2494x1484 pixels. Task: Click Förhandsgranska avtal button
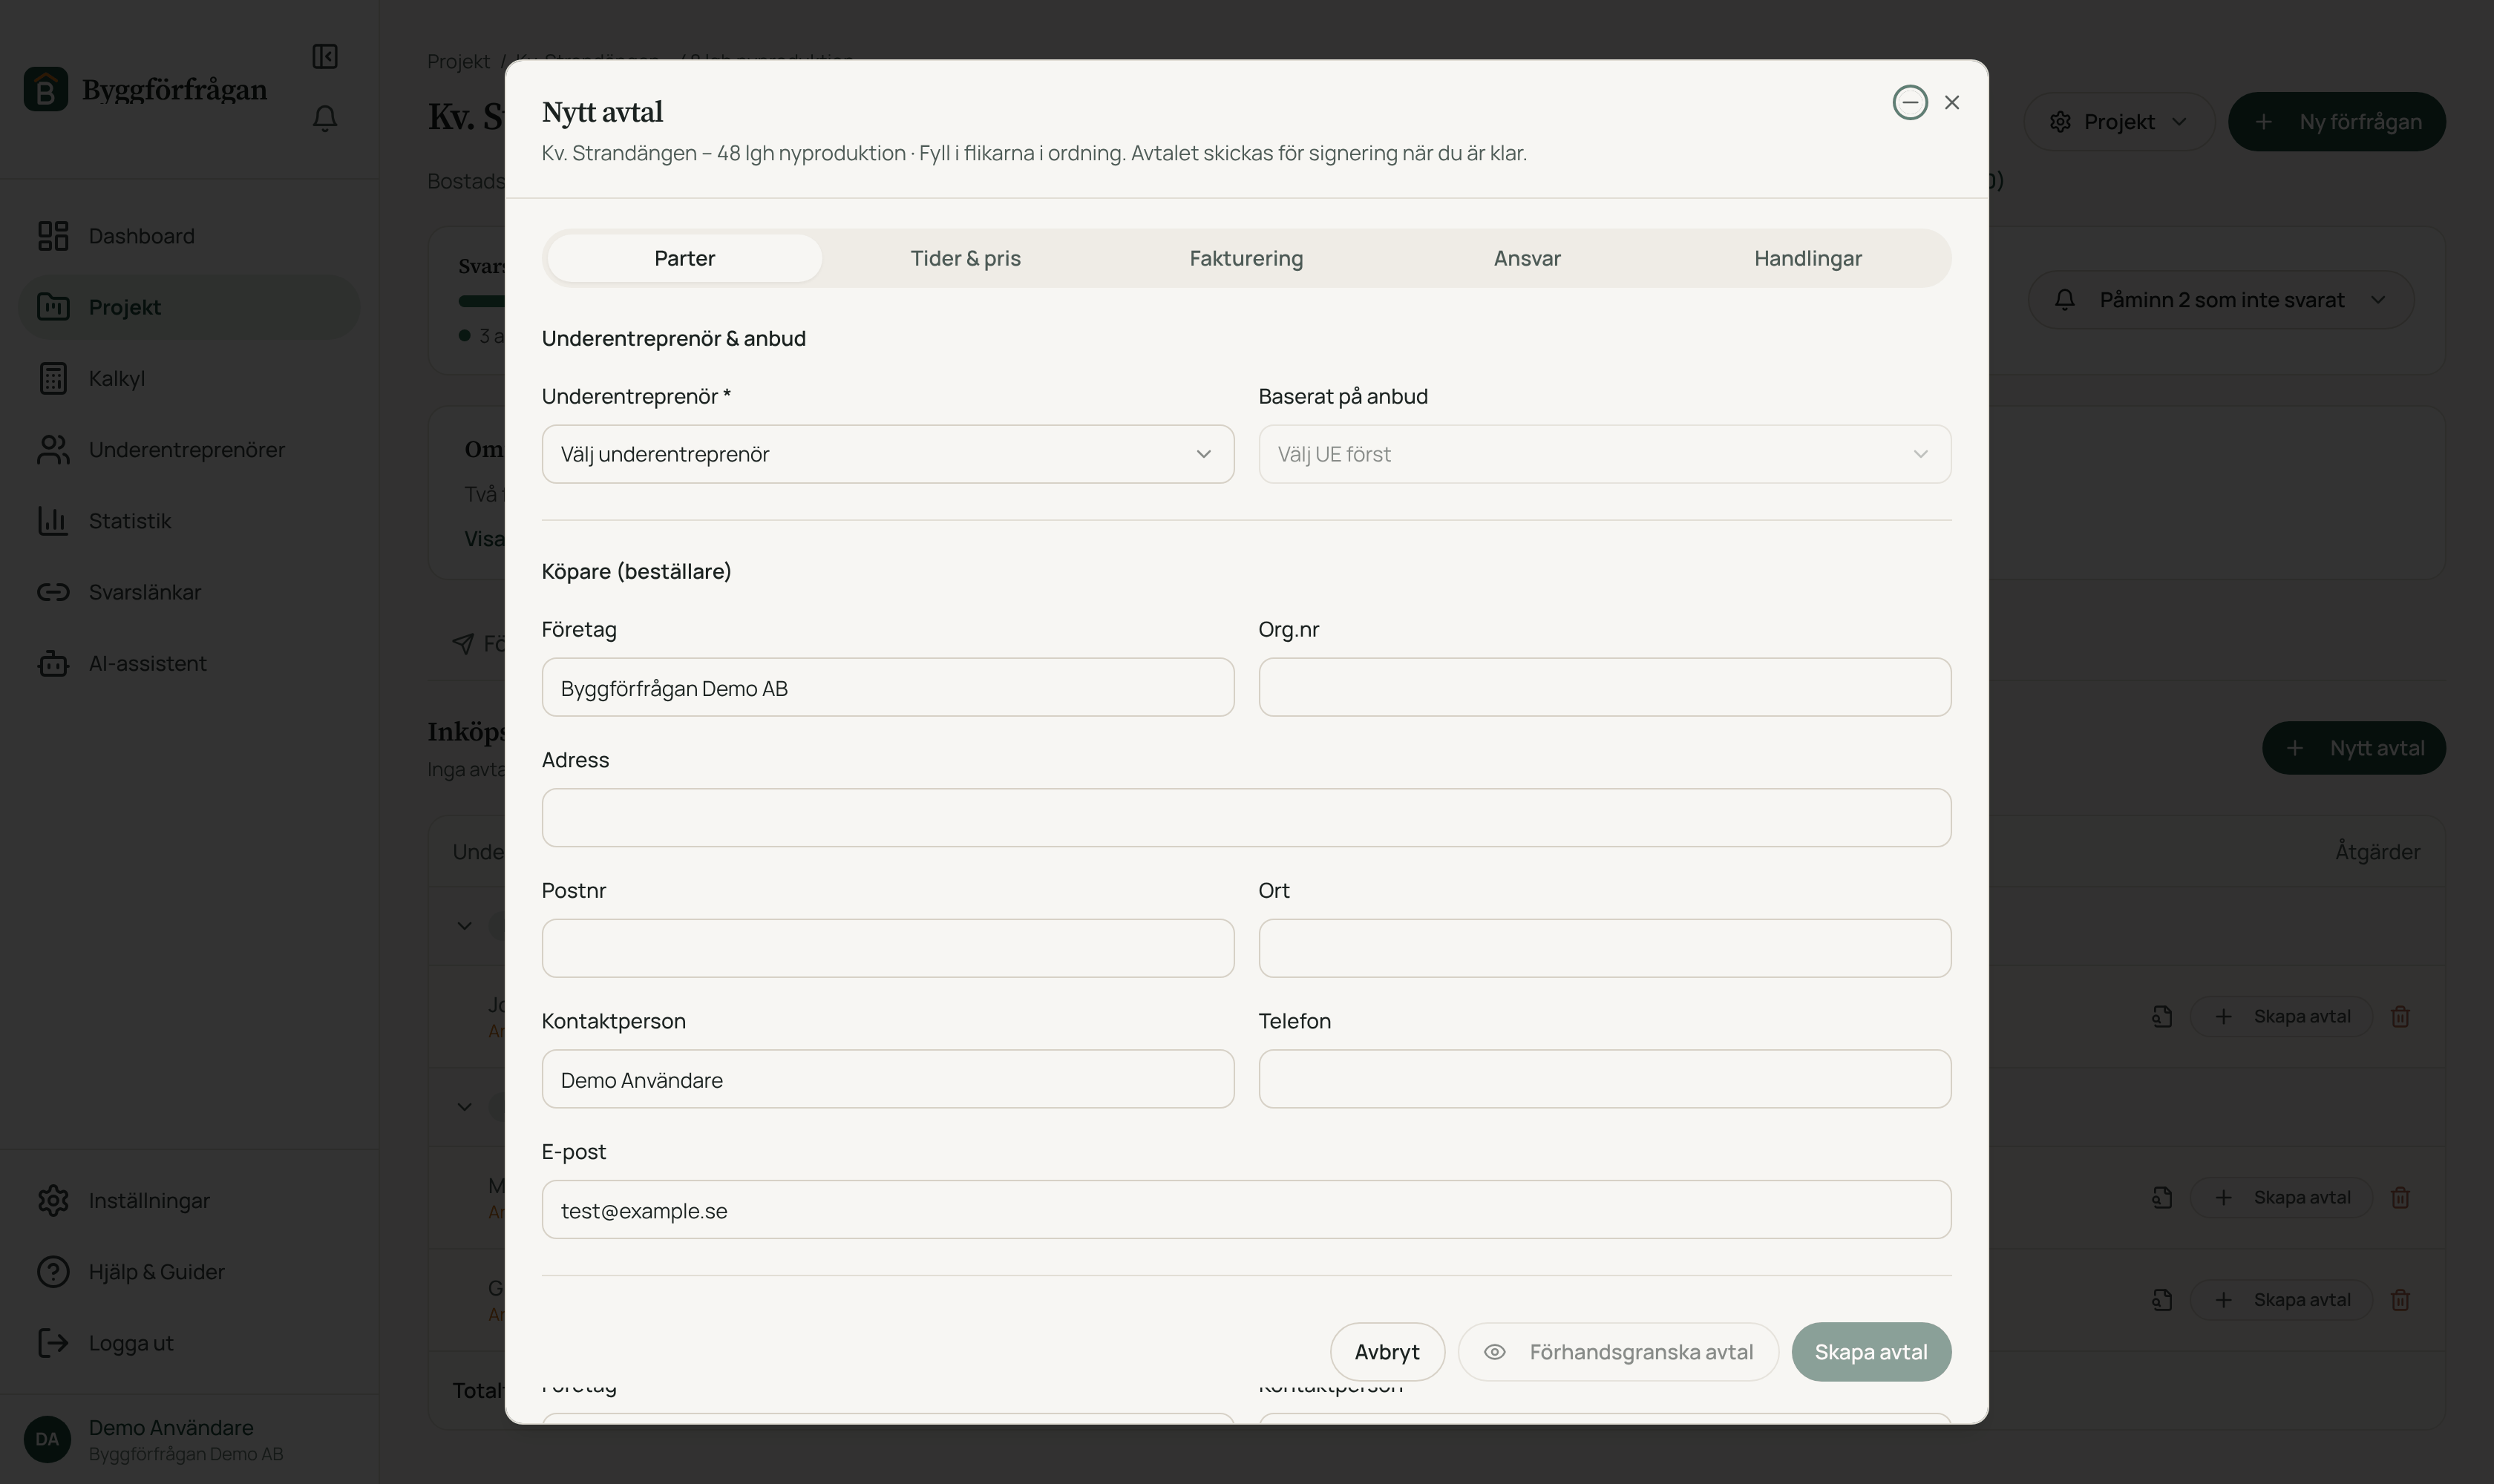pyautogui.click(x=1617, y=1352)
